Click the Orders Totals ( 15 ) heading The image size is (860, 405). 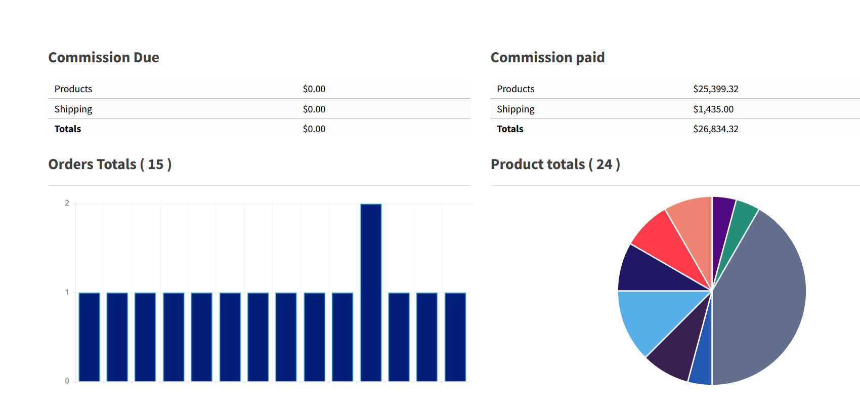tap(110, 165)
